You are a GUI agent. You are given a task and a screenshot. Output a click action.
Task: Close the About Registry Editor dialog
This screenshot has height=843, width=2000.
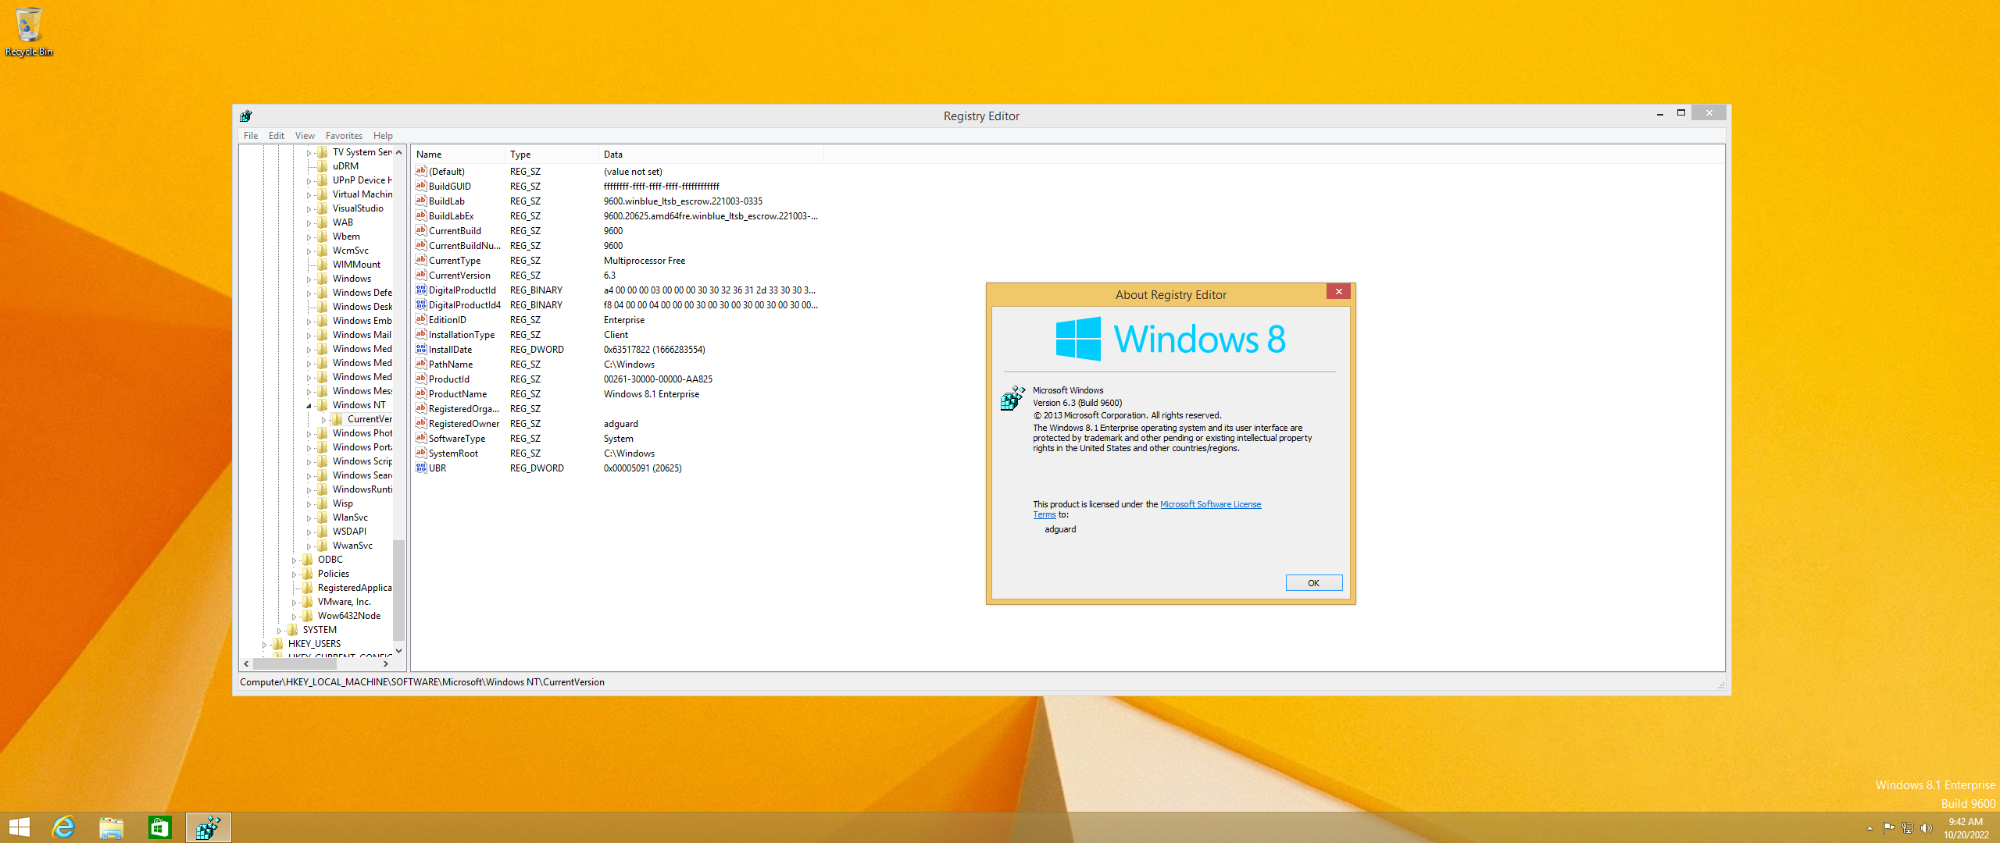point(1339,291)
